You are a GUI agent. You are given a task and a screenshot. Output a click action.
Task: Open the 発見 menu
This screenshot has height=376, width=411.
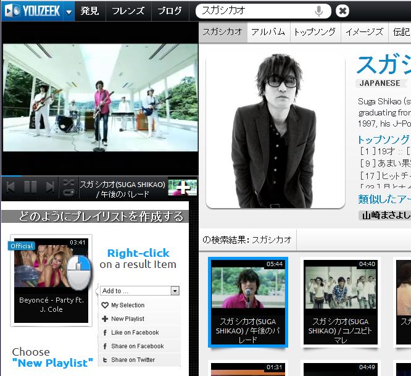[90, 11]
